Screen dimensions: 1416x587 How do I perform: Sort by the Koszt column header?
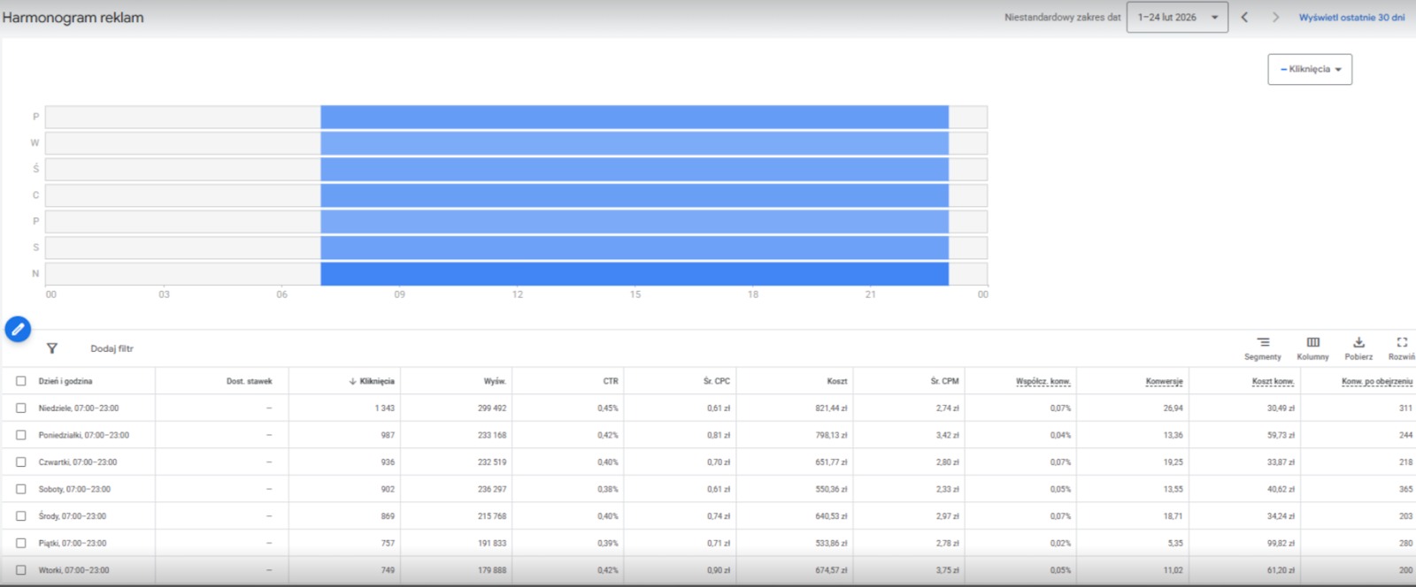coord(836,381)
